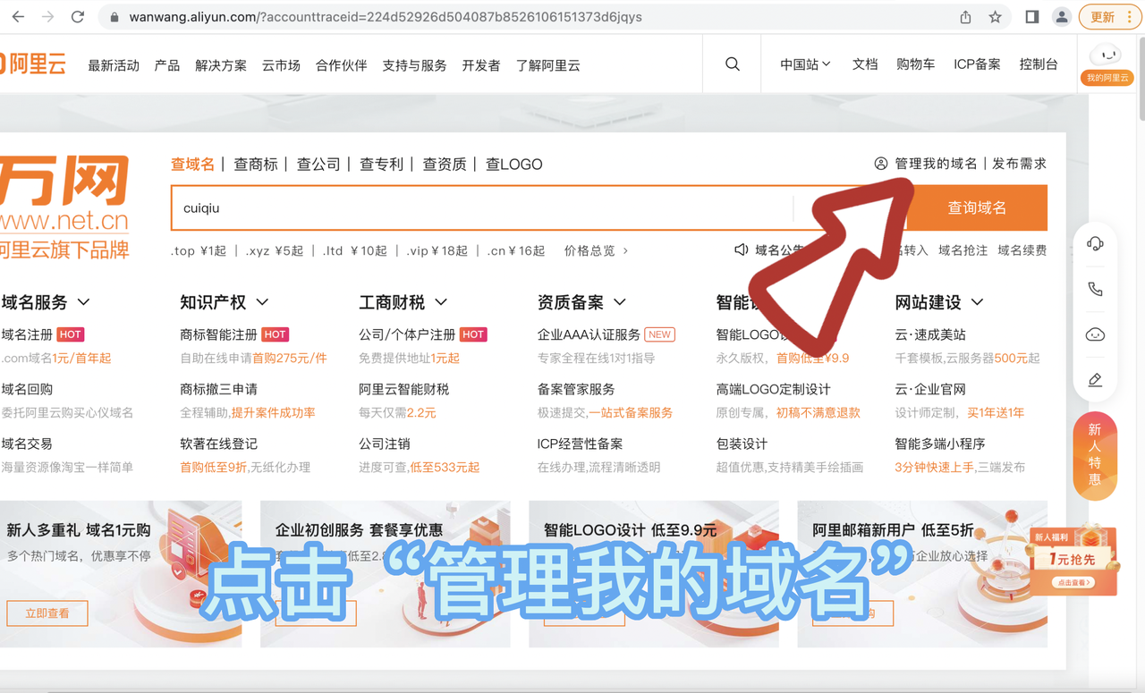
Task: Expand the 网站建设 section chevron
Action: point(977,302)
